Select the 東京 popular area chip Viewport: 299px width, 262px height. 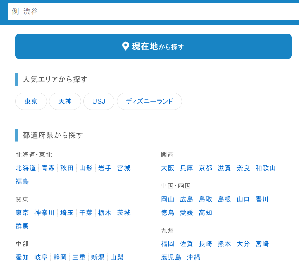pos(31,102)
